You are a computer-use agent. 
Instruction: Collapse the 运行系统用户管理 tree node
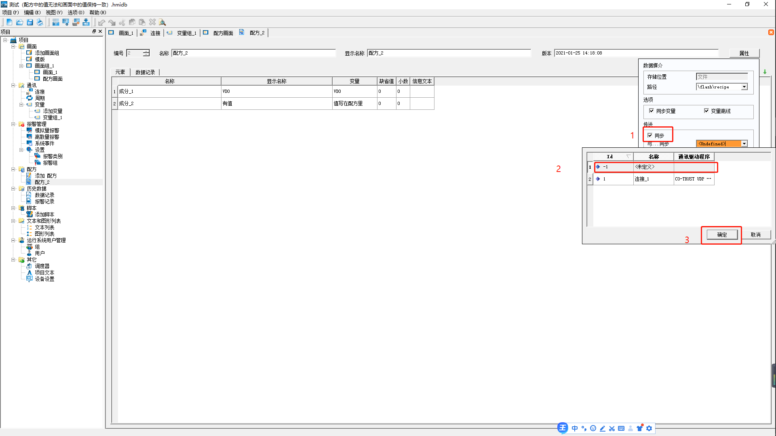tap(13, 240)
